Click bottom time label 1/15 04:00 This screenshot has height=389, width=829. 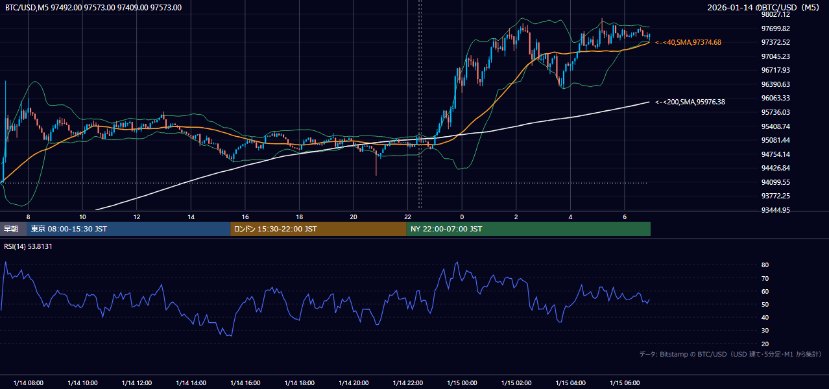click(x=570, y=383)
